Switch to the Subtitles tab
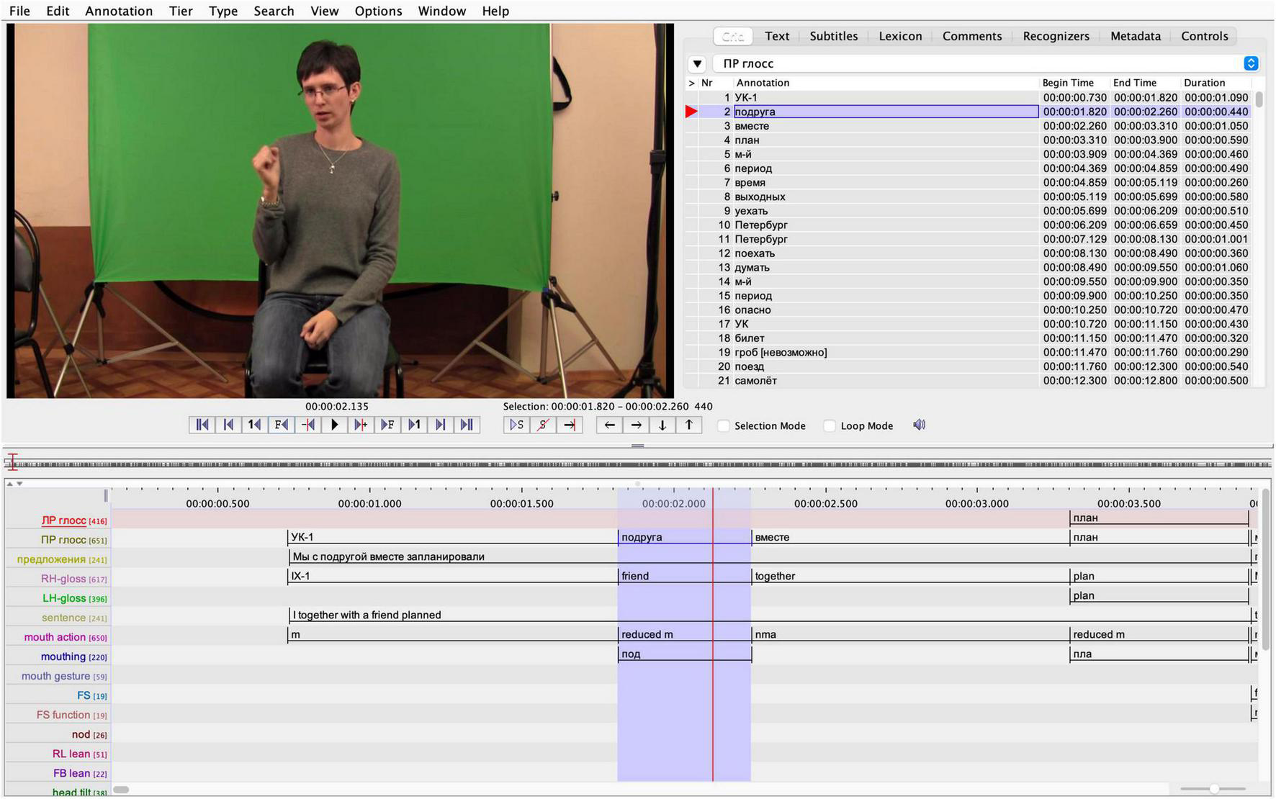Screen dimensions: 1276x799 click(833, 36)
